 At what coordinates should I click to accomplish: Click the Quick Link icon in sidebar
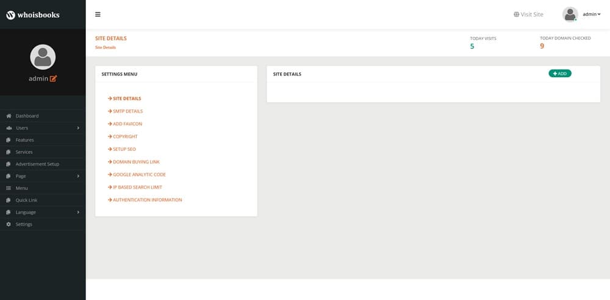[9, 200]
